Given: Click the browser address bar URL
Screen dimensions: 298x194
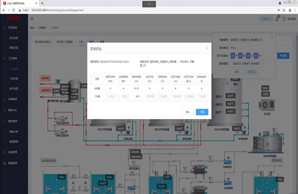Looking at the screenshot, I should (x=57, y=10).
